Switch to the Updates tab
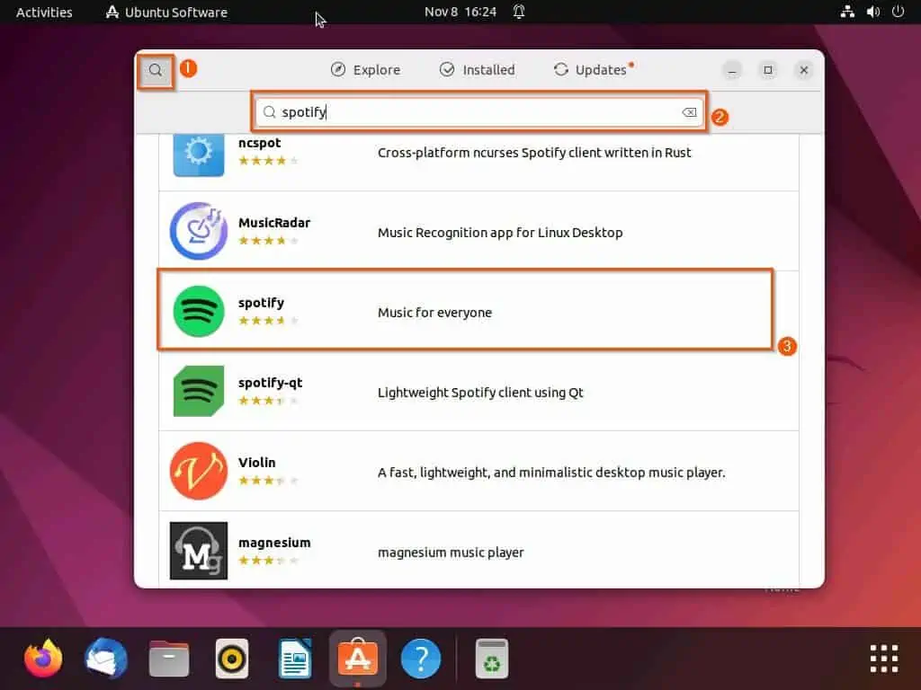 592,69
